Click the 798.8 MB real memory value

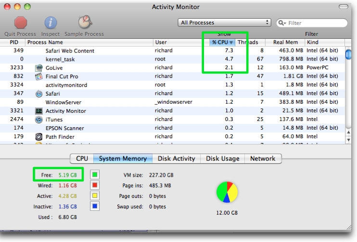pos(291,59)
